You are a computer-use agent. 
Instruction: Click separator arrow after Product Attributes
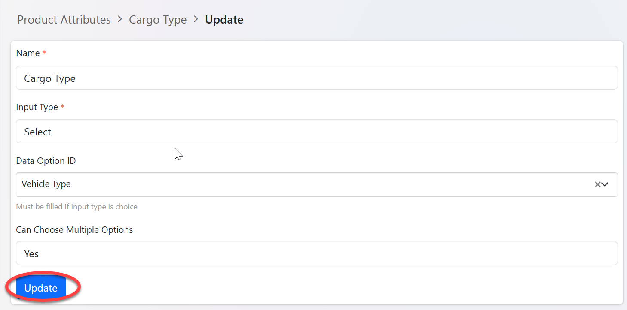tap(120, 19)
